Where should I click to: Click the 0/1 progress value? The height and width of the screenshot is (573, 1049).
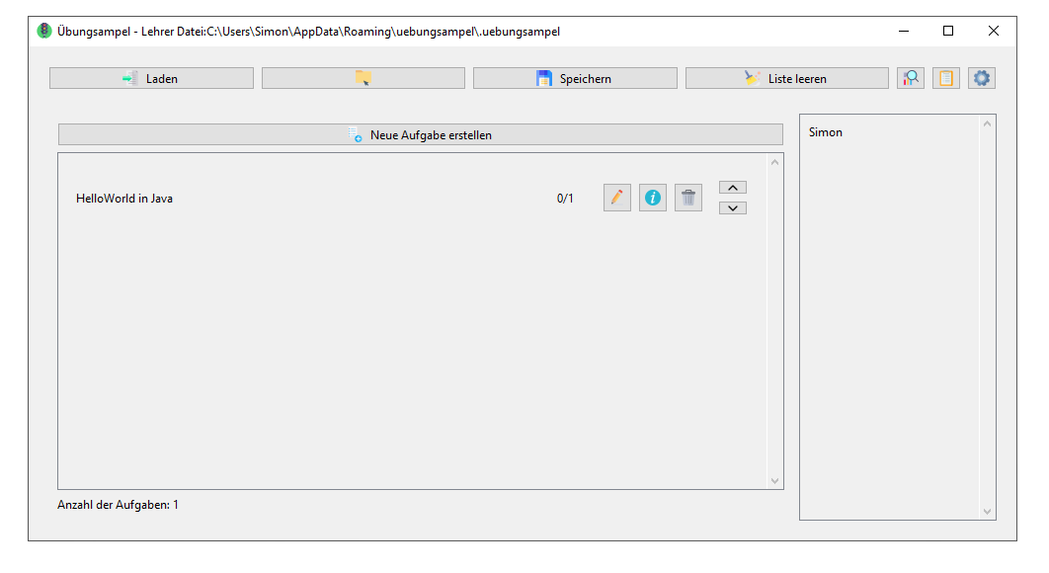point(565,199)
